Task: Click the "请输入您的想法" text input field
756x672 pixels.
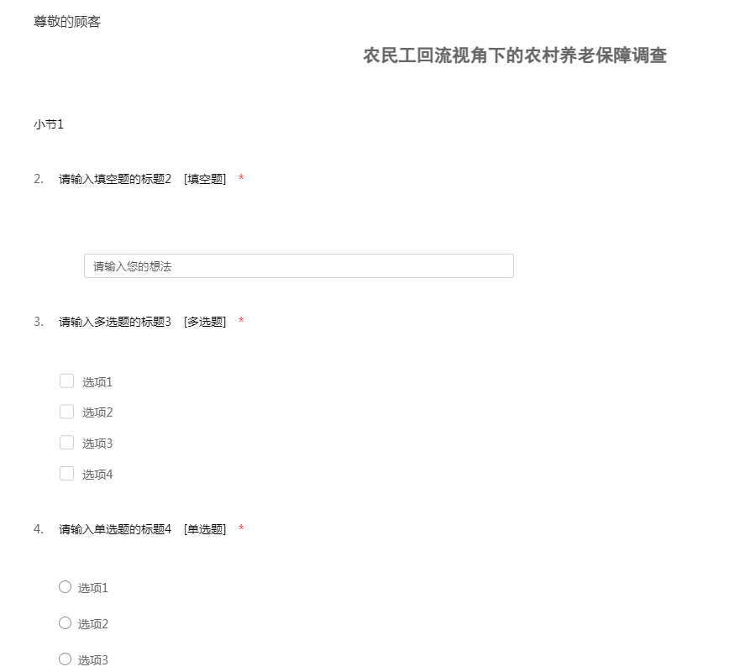Action: 298,266
